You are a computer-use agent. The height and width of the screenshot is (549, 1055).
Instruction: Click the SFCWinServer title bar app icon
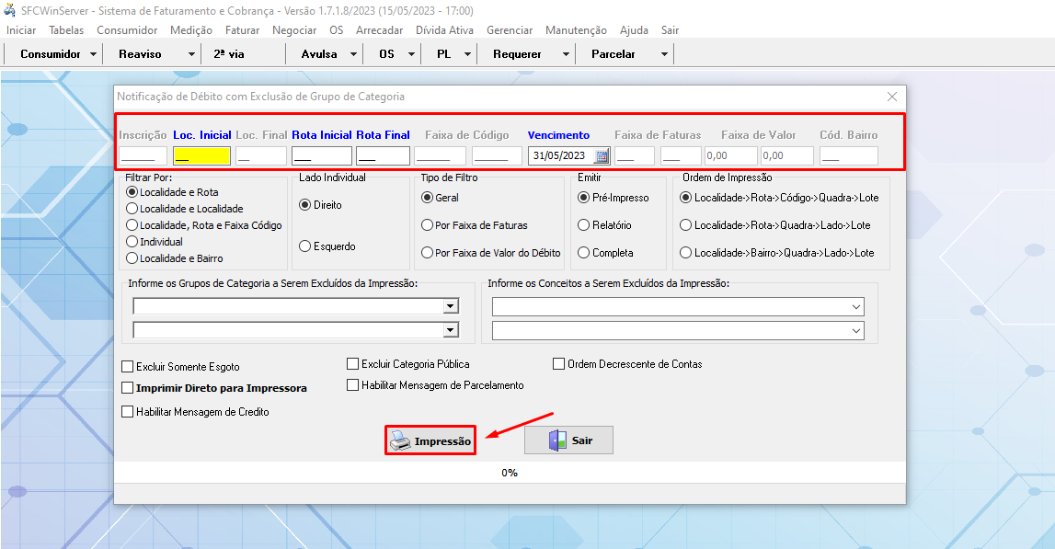pos(10,10)
